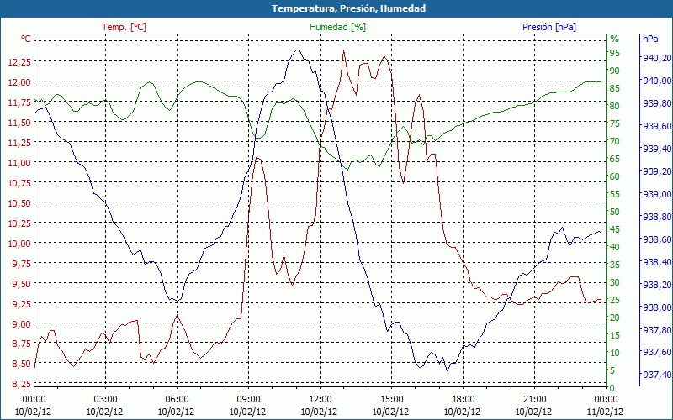Click the '55' humidity axis value
Screen dimensions: 673x420
[x=615, y=194]
